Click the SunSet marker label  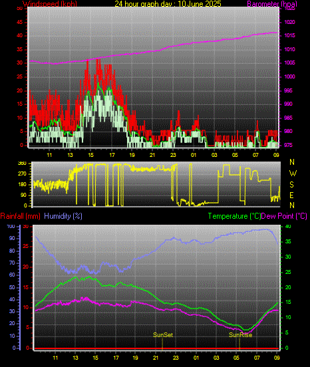163,335
